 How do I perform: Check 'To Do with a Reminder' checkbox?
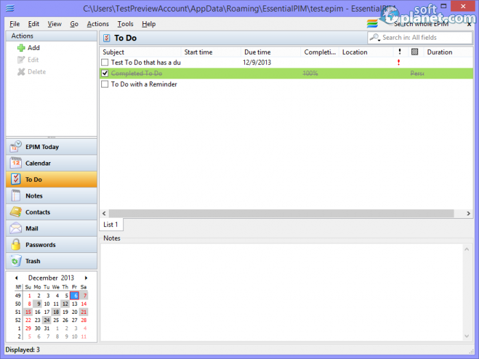click(105, 85)
